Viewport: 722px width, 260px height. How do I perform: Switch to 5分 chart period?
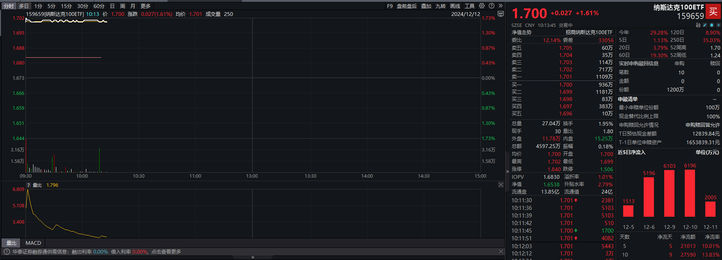tap(52, 6)
